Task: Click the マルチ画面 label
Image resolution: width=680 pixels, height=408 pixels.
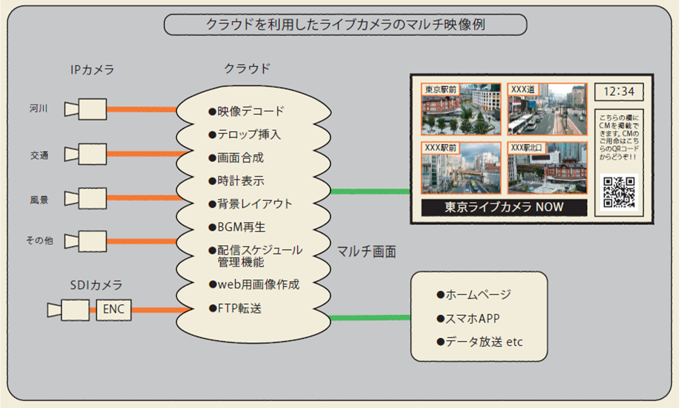Action: [x=366, y=252]
